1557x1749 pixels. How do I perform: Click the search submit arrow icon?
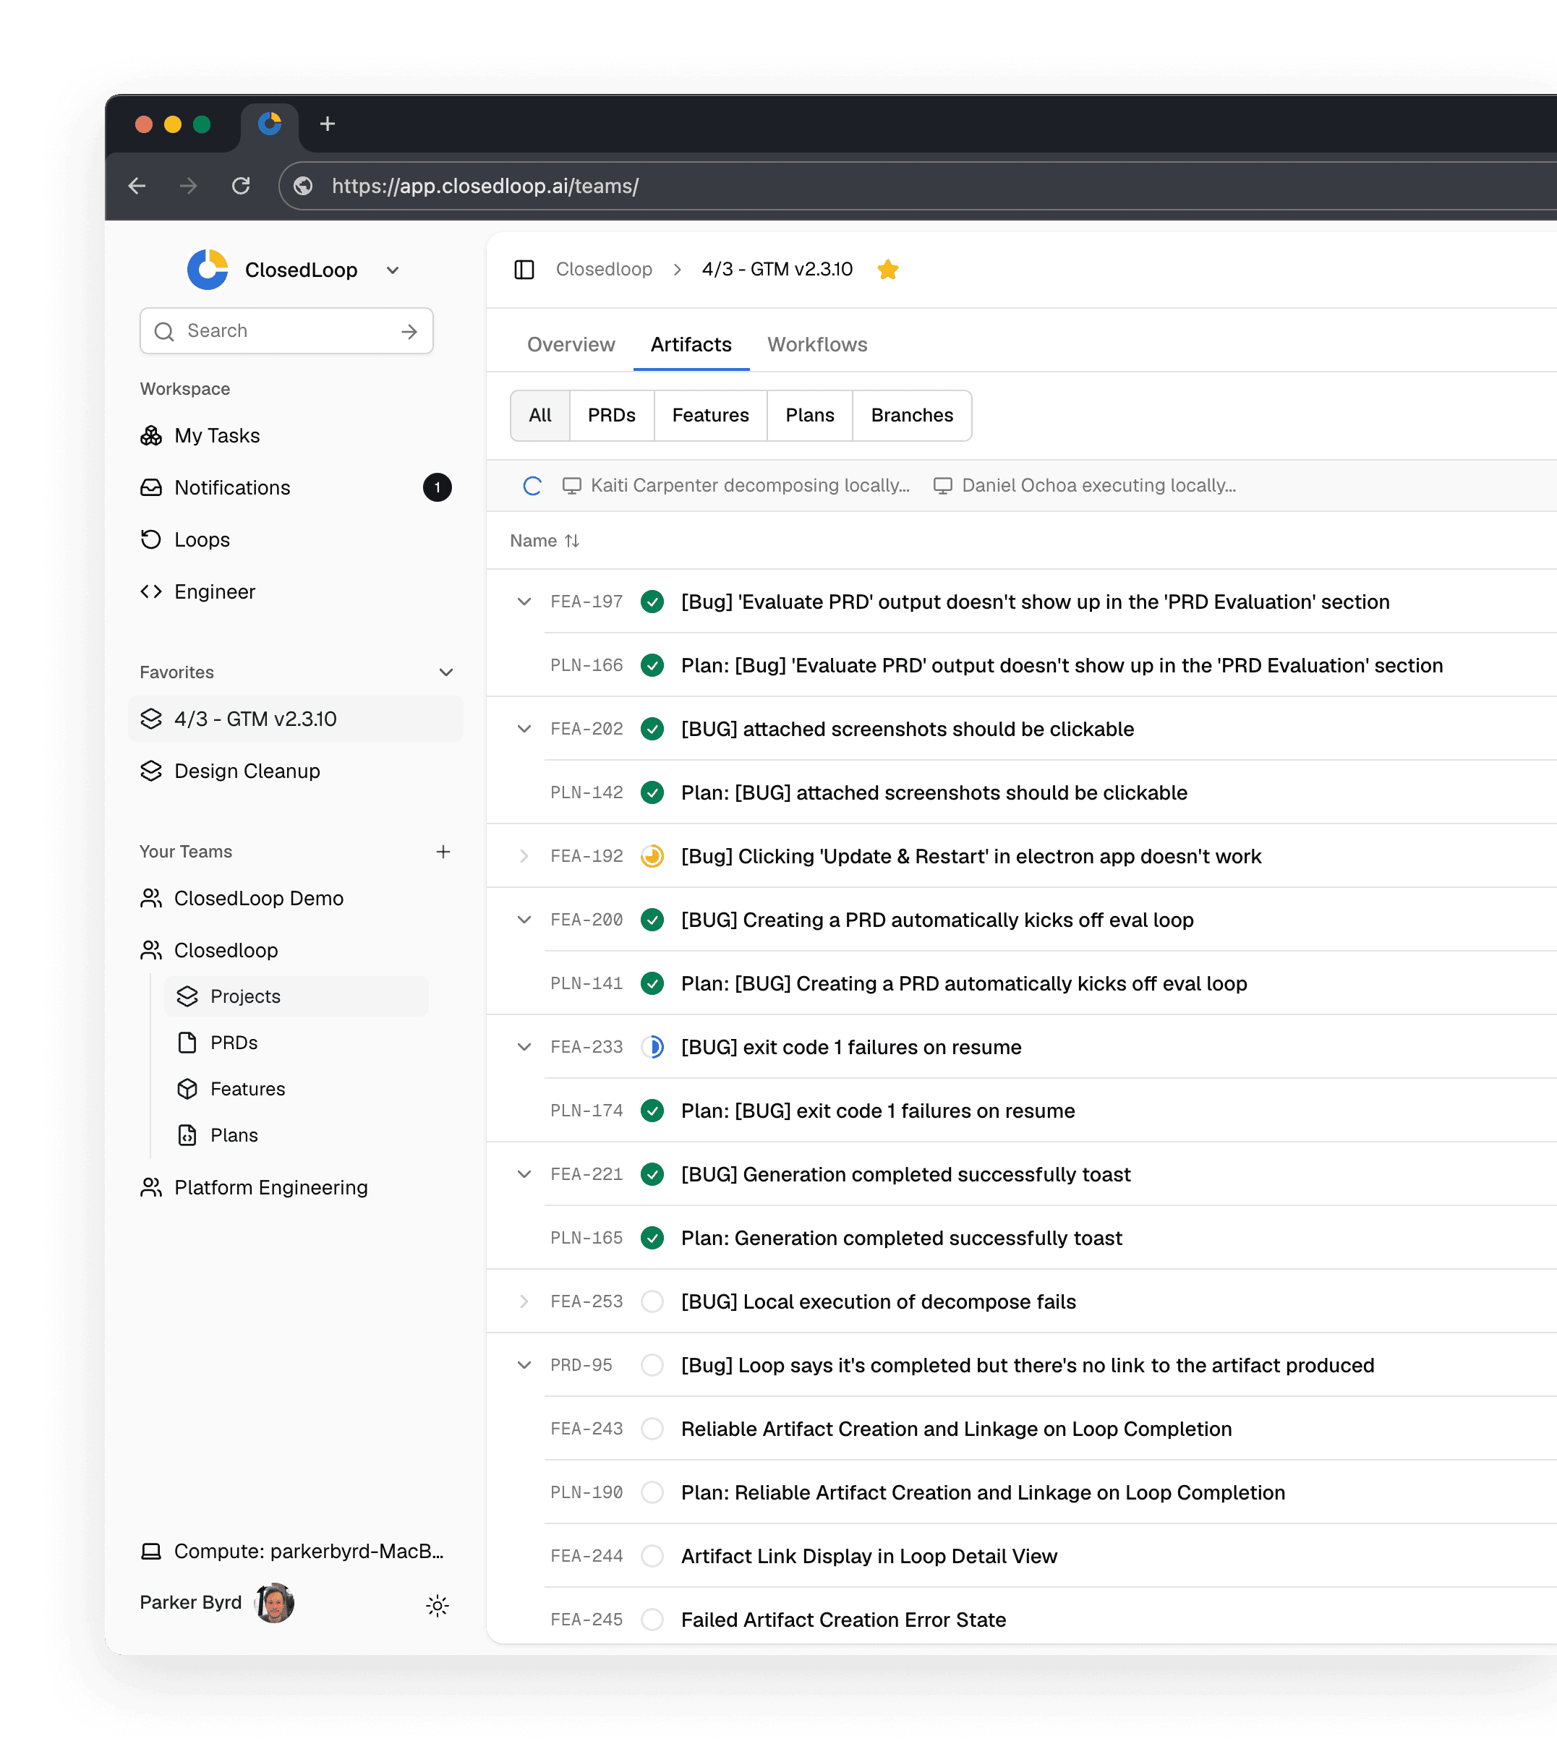(x=409, y=331)
